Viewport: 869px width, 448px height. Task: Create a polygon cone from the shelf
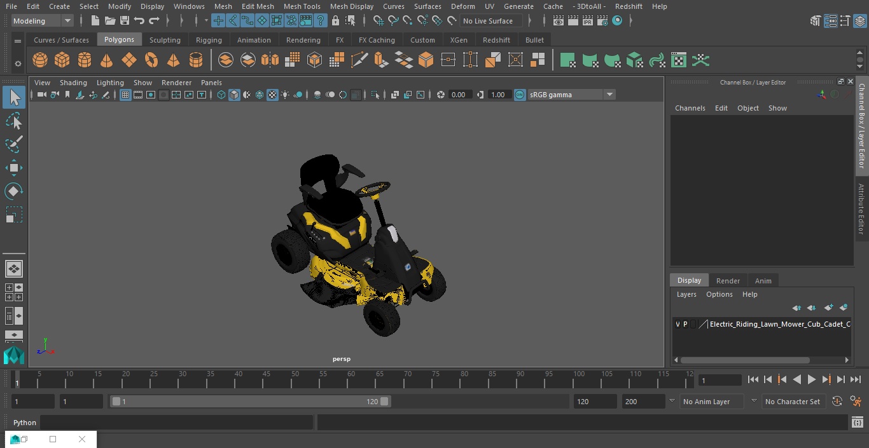click(x=107, y=60)
